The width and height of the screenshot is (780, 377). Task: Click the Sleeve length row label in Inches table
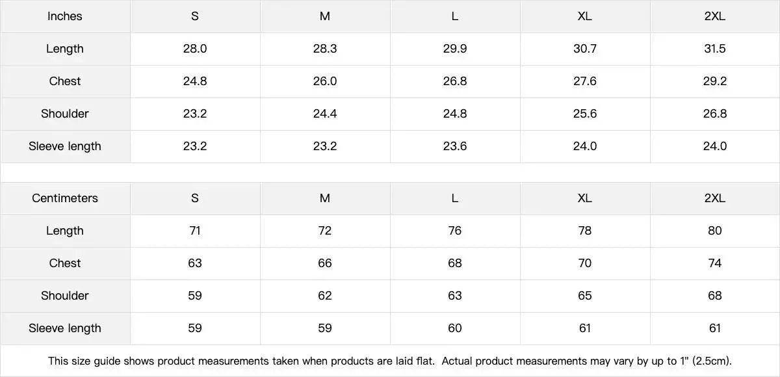tap(64, 146)
